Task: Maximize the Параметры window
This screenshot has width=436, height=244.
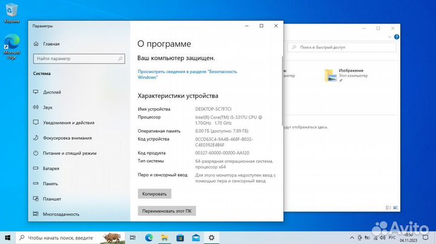Action: point(262,26)
